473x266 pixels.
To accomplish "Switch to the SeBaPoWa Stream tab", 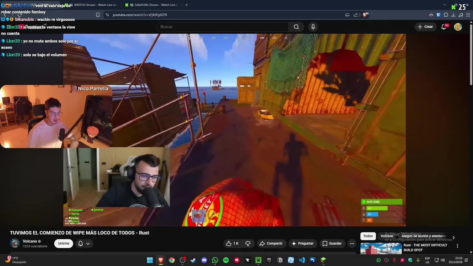I will tap(152, 5).
